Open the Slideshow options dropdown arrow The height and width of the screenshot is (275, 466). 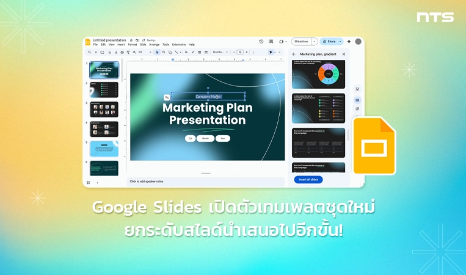pos(315,42)
